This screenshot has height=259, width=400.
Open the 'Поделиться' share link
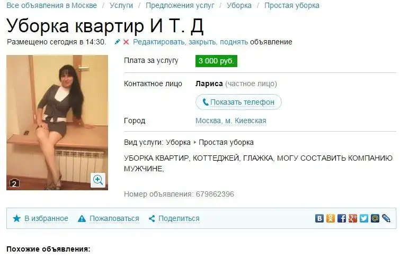point(179,218)
